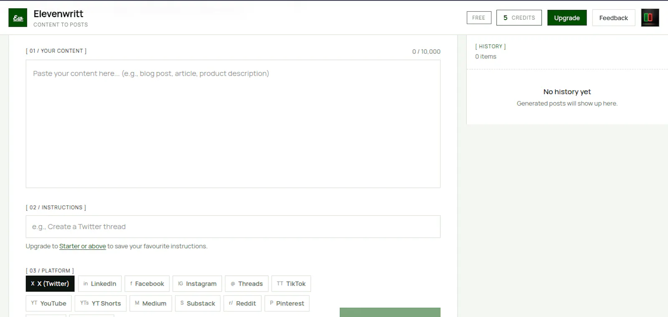This screenshot has height=317, width=668.
Task: Click the Elevenwritt green logo icon
Action: pyautogui.click(x=18, y=18)
